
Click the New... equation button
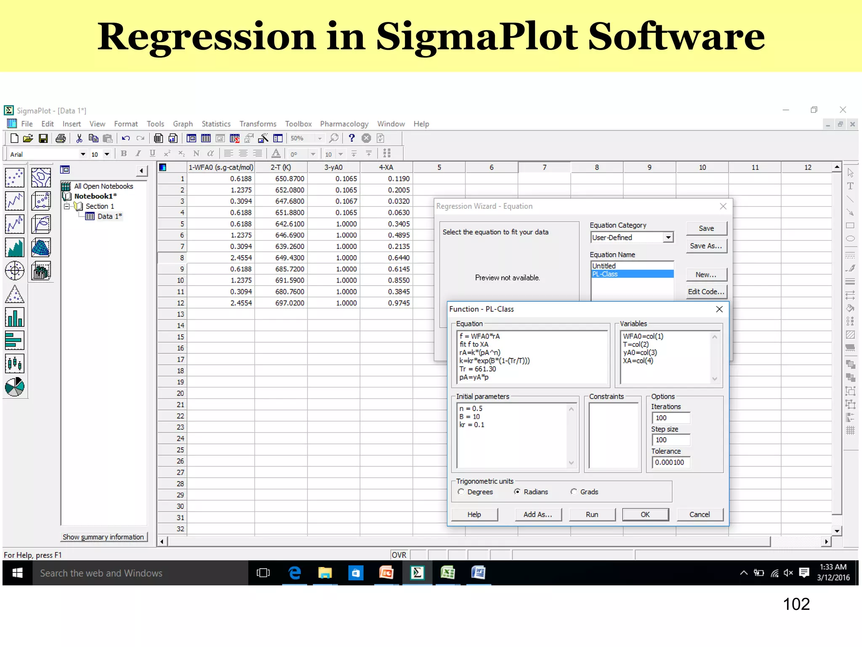pos(706,275)
